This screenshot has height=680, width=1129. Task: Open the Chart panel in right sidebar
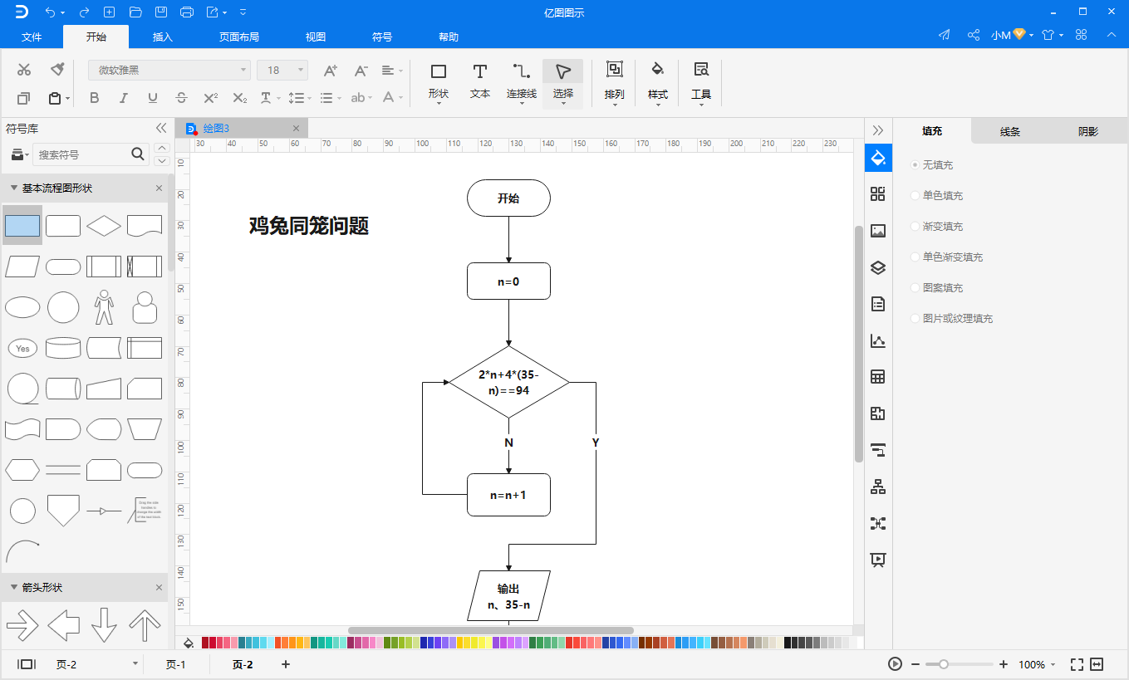[x=878, y=340]
